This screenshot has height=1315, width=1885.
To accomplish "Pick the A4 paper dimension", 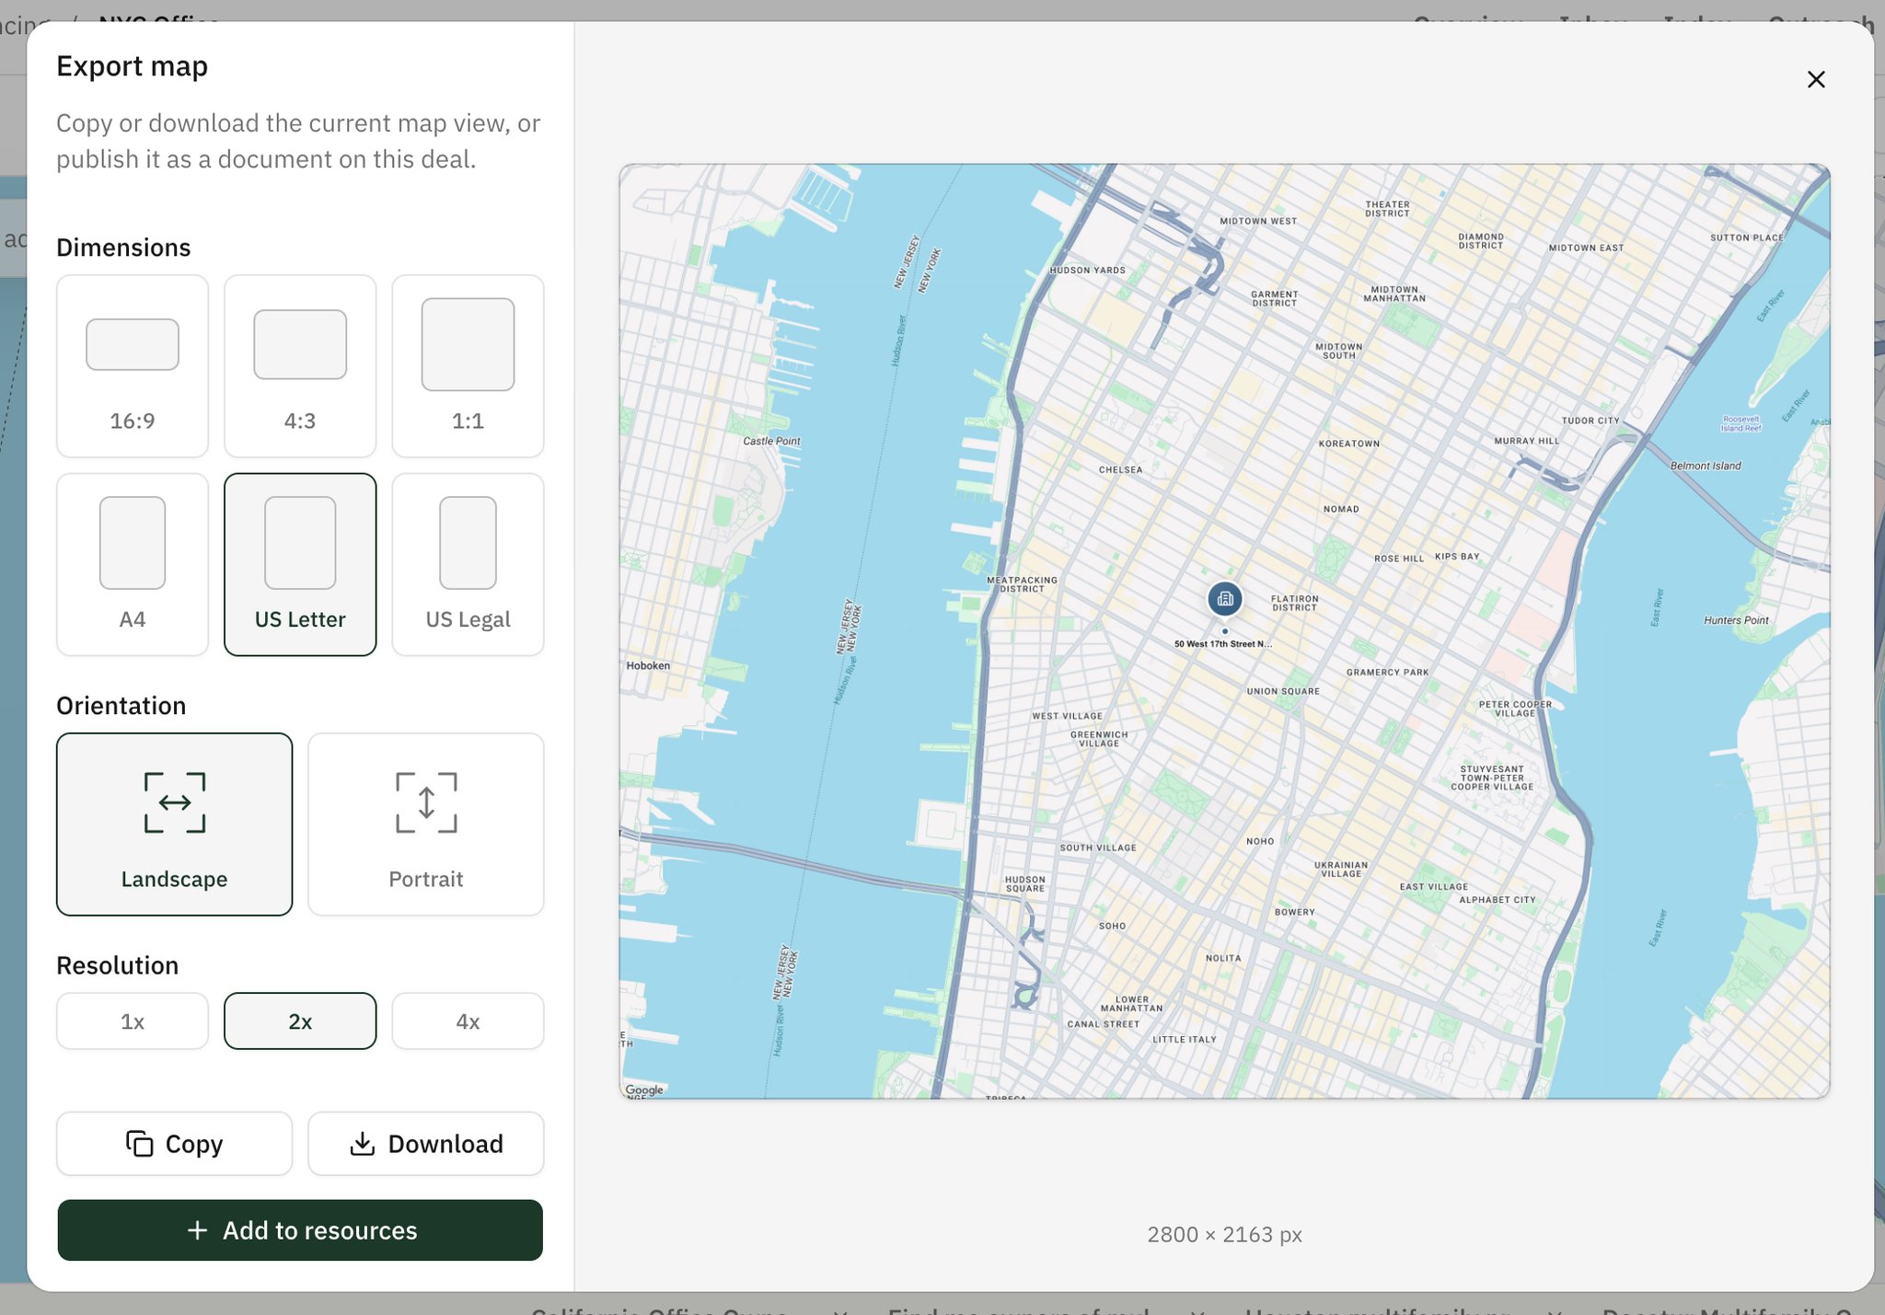I will pos(133,565).
